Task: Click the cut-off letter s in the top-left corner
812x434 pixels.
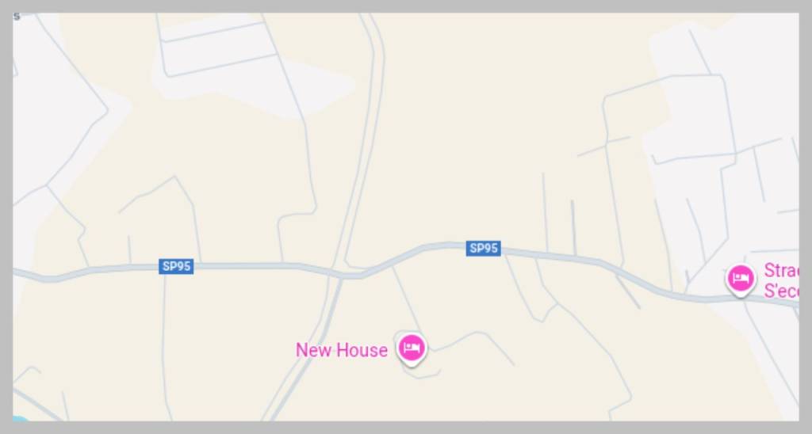Action: [x=17, y=17]
